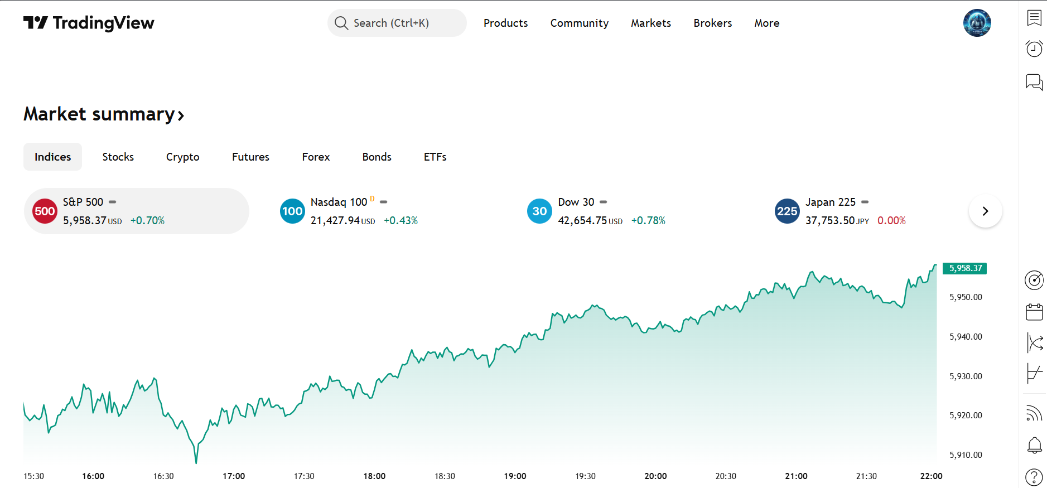The height and width of the screenshot is (488, 1047).
Task: Open the Products menu
Action: click(505, 23)
